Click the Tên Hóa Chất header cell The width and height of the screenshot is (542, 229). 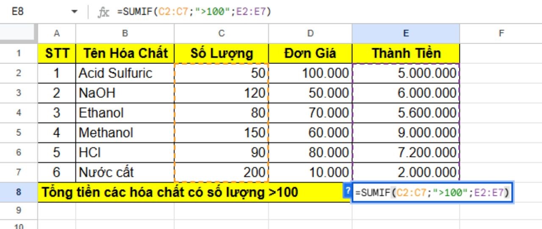[125, 53]
